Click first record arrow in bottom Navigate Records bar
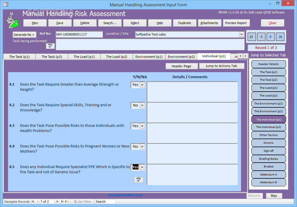The height and width of the screenshot is (207, 297). coord(33,202)
